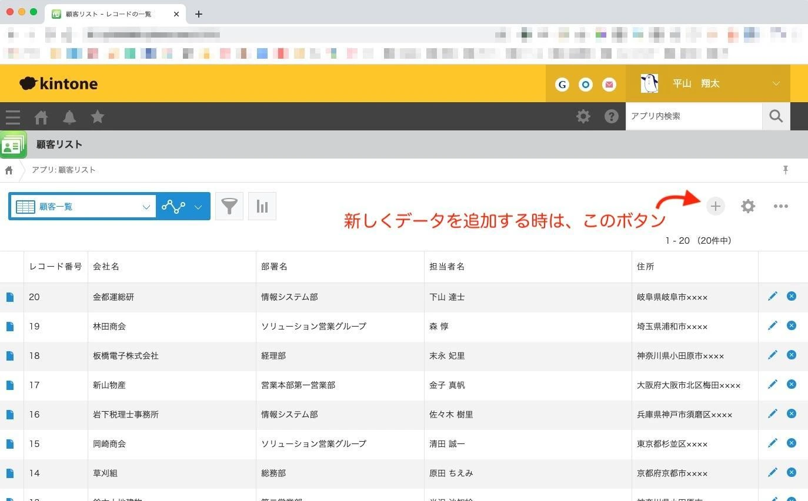This screenshot has height=501, width=808.
Task: Open the Garoon G service icon
Action: pyautogui.click(x=562, y=85)
